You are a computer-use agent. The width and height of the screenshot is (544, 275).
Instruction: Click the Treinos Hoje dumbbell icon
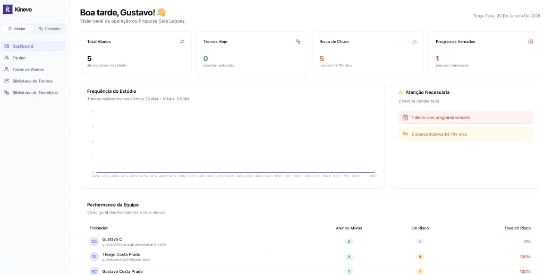tap(298, 41)
